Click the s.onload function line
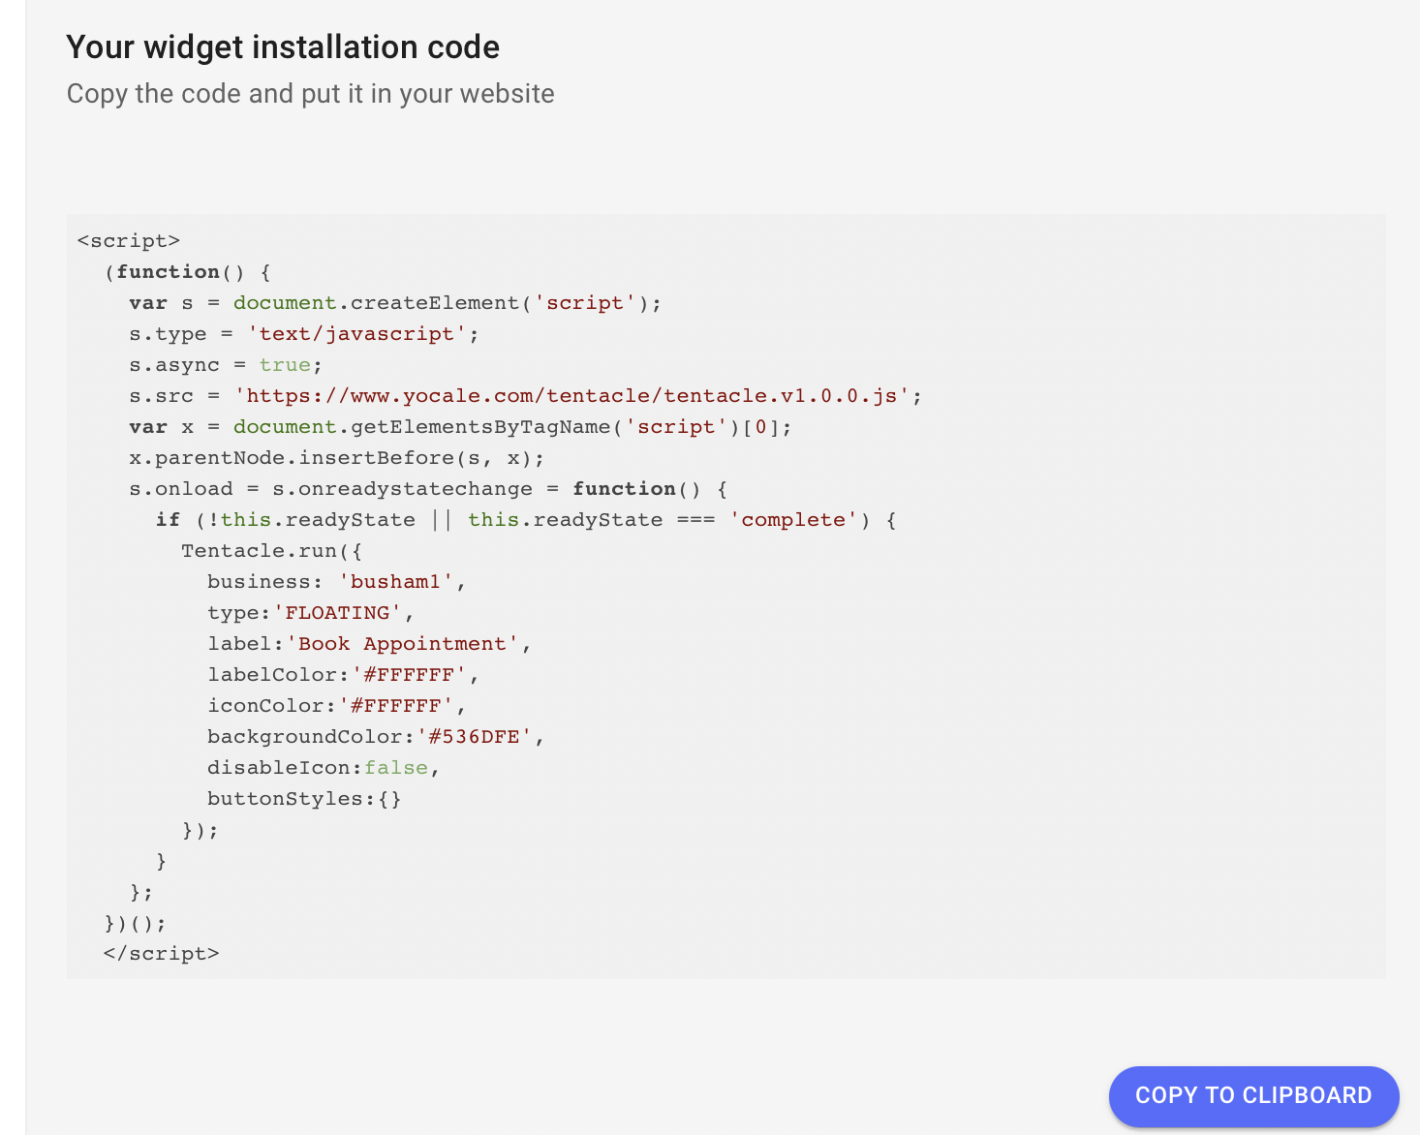The width and height of the screenshot is (1420, 1135). [427, 489]
